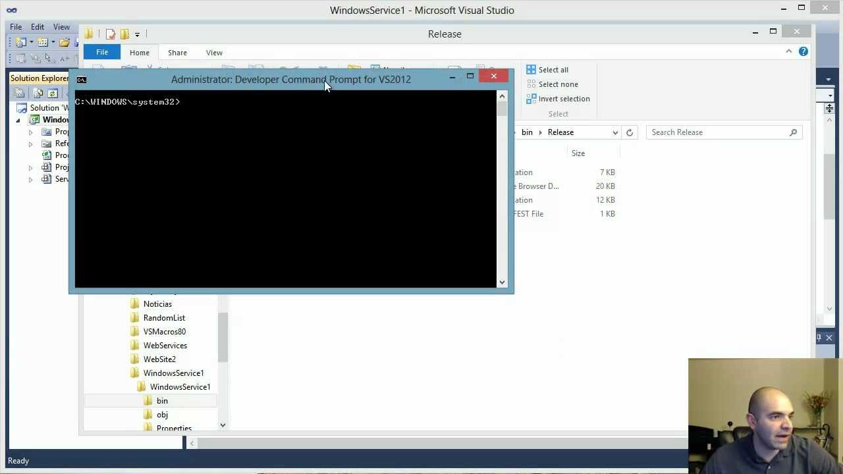Click the close X icon in the Visual Studio right panel
The height and width of the screenshot is (474, 843).
[829, 338]
